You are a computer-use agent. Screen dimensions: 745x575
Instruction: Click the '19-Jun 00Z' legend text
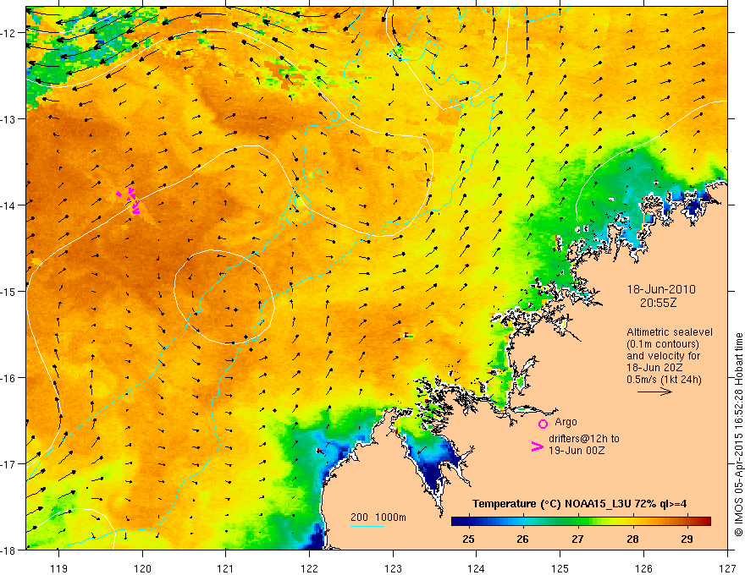577,451
